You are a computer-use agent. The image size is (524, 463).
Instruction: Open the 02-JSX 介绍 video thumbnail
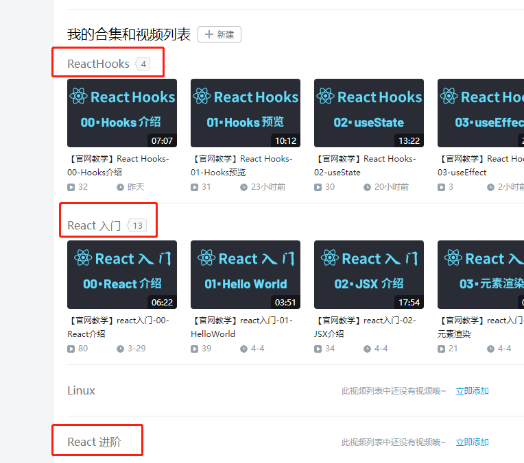click(x=369, y=275)
